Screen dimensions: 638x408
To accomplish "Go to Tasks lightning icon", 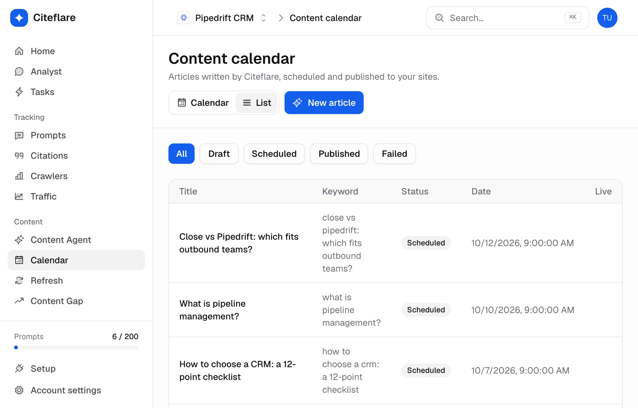I will point(19,92).
